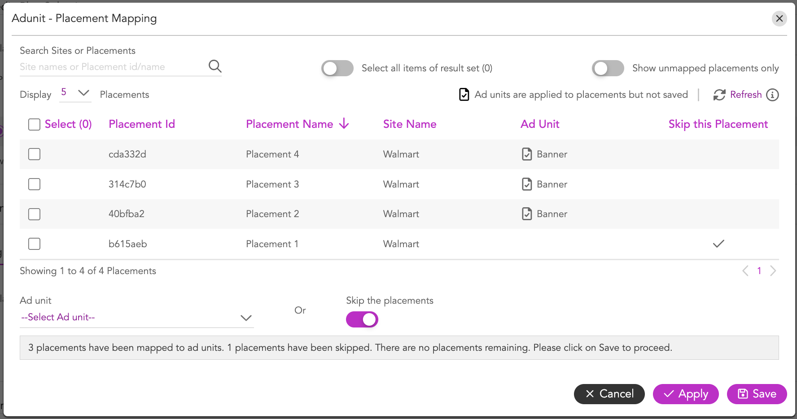
Task: Click the Refresh link
Action: tap(746, 95)
